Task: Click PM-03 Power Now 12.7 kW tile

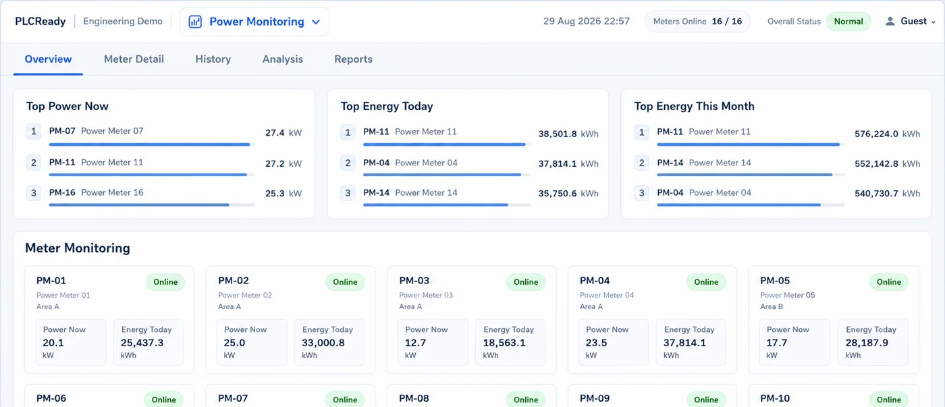Action: click(x=433, y=342)
